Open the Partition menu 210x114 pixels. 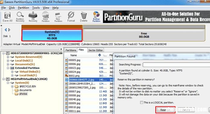(x=24, y=8)
